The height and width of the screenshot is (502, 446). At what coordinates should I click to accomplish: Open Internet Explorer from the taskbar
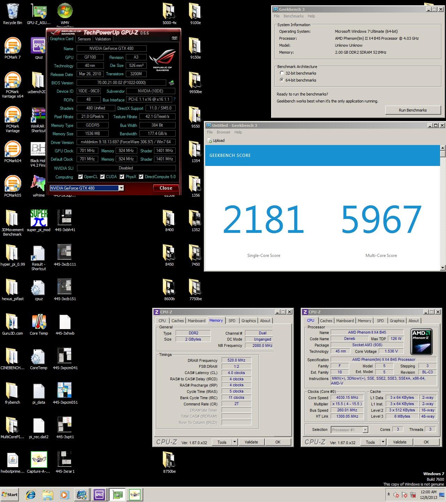coord(31,494)
